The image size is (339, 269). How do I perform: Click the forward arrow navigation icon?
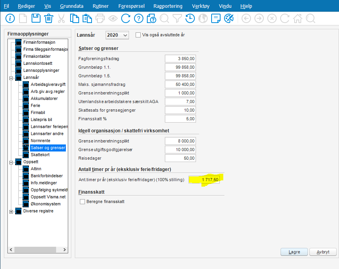point(259,18)
